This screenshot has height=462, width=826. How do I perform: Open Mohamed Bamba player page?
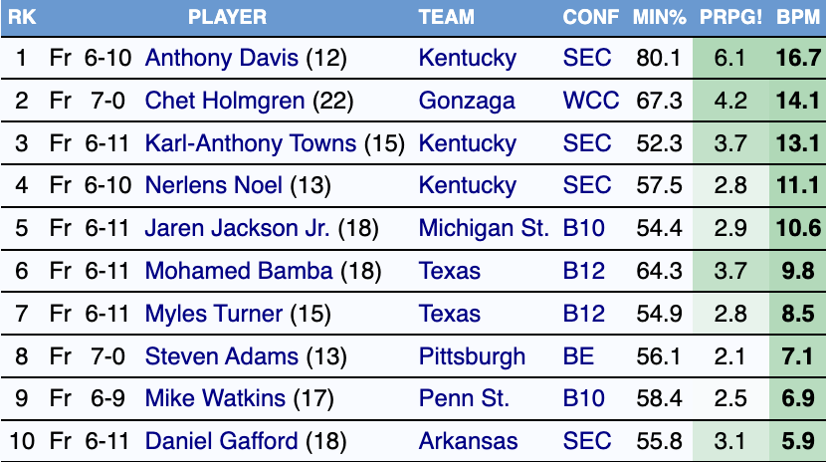239,271
